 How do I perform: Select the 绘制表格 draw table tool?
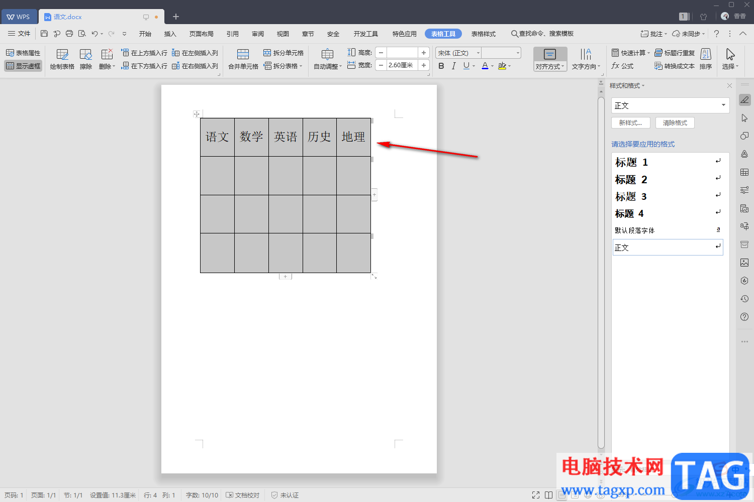62,59
